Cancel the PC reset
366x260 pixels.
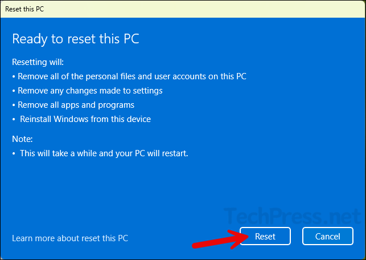(x=328, y=236)
